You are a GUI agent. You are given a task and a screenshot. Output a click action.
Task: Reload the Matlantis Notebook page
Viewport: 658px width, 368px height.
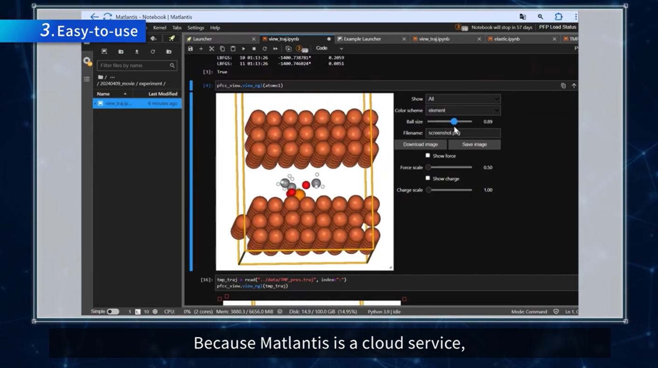(x=108, y=17)
